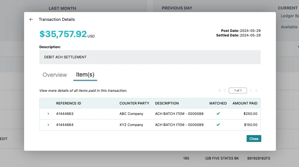The width and height of the screenshot is (299, 167).
Task: Go to first page of items
Action: point(220,90)
